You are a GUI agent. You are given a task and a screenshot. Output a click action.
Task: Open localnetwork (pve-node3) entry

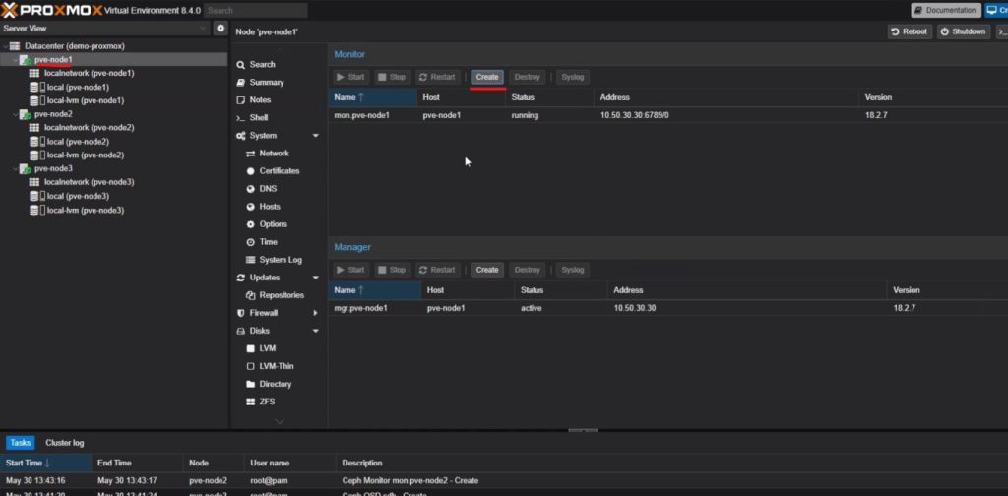pyautogui.click(x=89, y=182)
